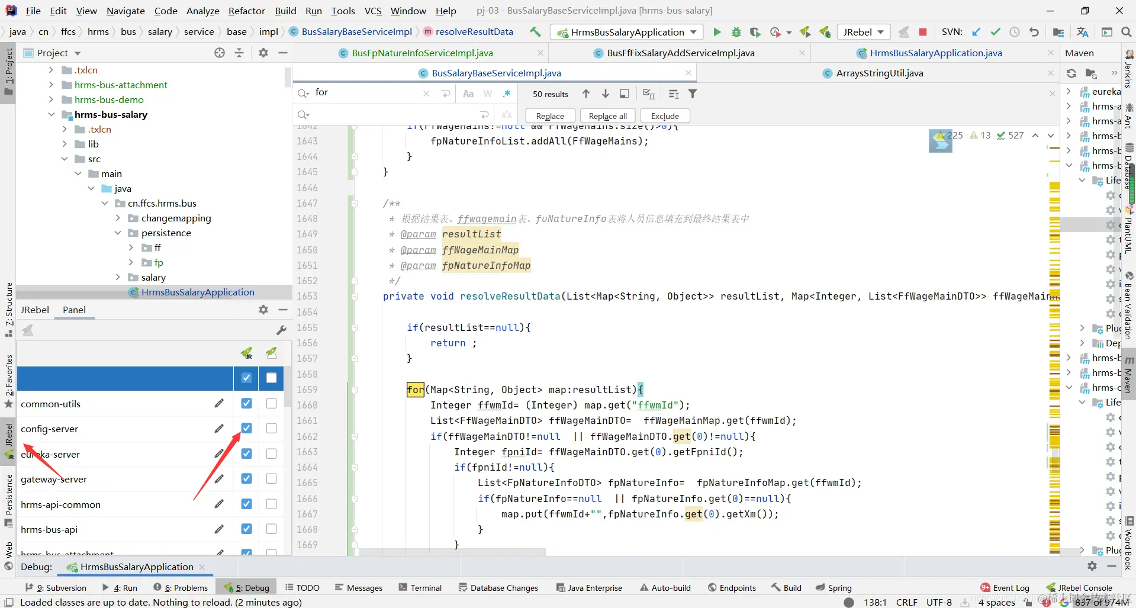Open the JRebel dropdown in toolbar
1136x608 pixels.
(x=864, y=32)
